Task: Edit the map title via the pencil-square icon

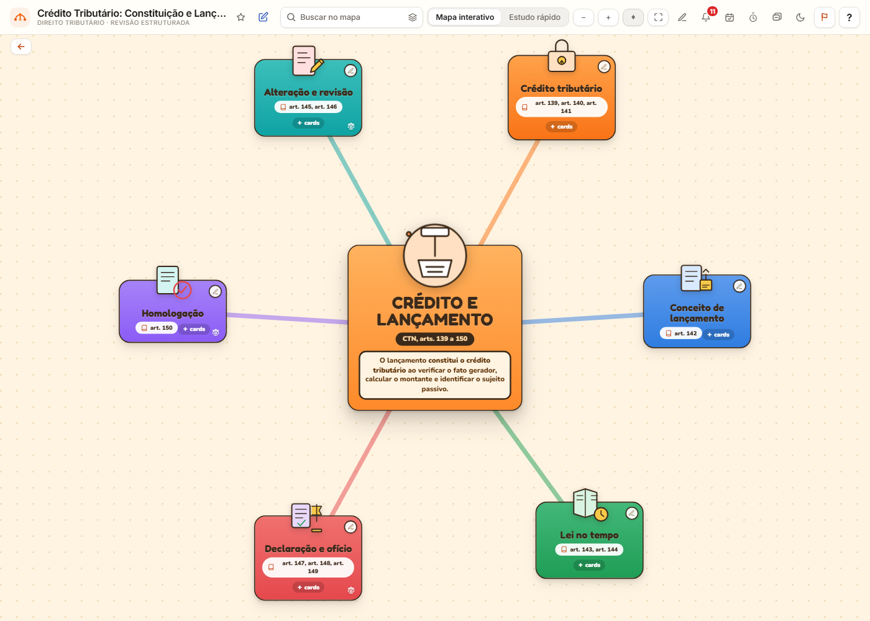Action: (x=263, y=17)
